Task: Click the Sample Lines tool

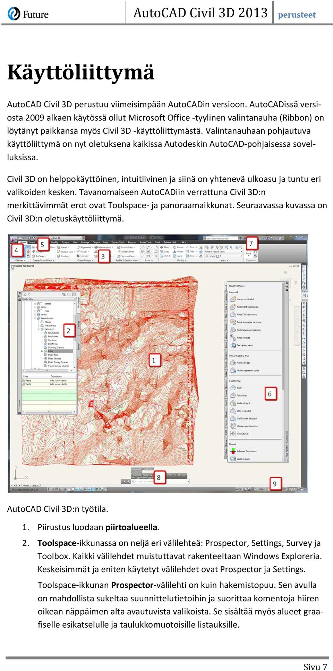Action: coord(126,252)
